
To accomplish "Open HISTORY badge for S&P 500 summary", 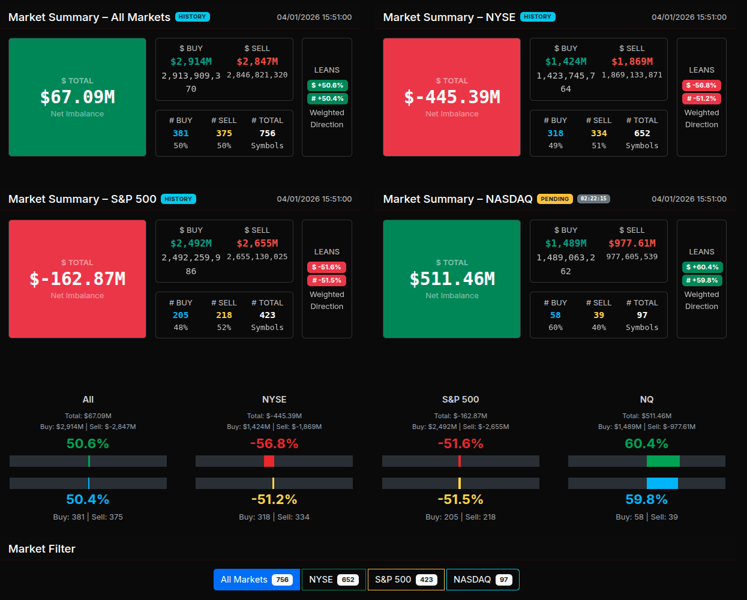I will (x=179, y=199).
